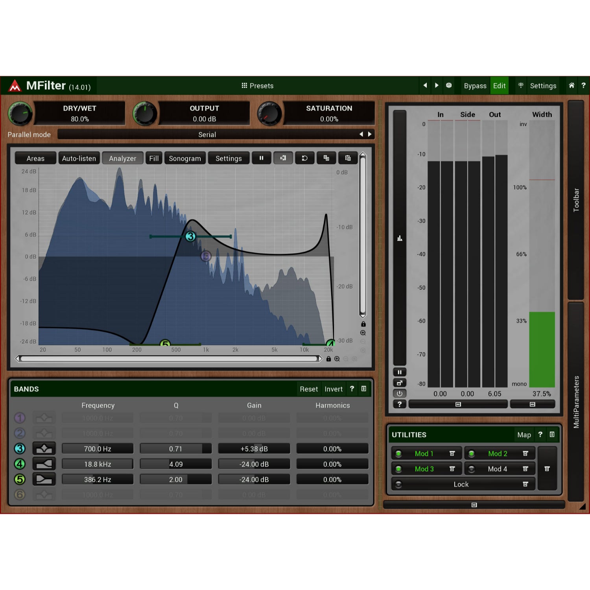The image size is (590, 590).
Task: Click Mod 4 settings icon
Action: [525, 469]
